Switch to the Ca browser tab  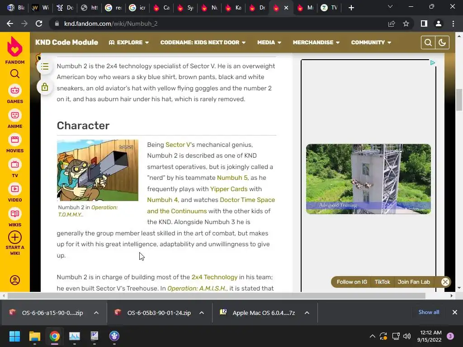[162, 8]
